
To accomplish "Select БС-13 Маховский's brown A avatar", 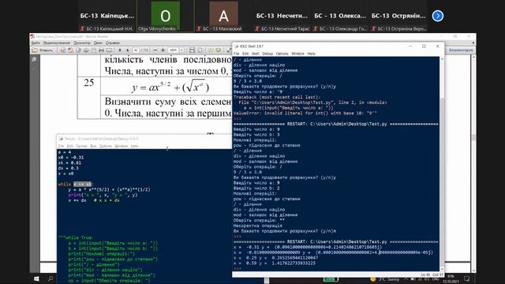I will 223,15.
